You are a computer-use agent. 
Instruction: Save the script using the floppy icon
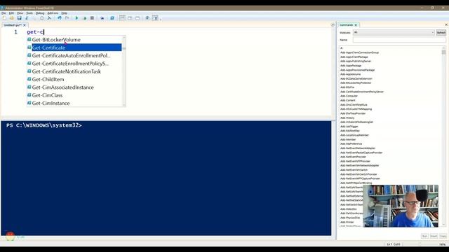coord(19,18)
